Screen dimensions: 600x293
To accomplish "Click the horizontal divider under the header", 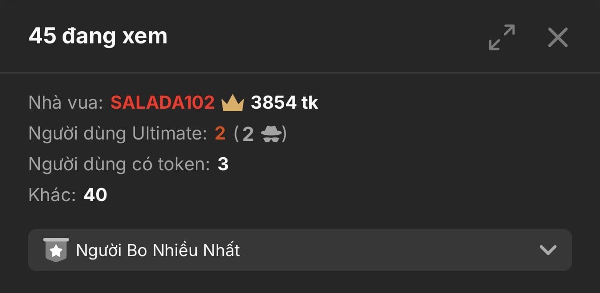I will click(x=300, y=73).
